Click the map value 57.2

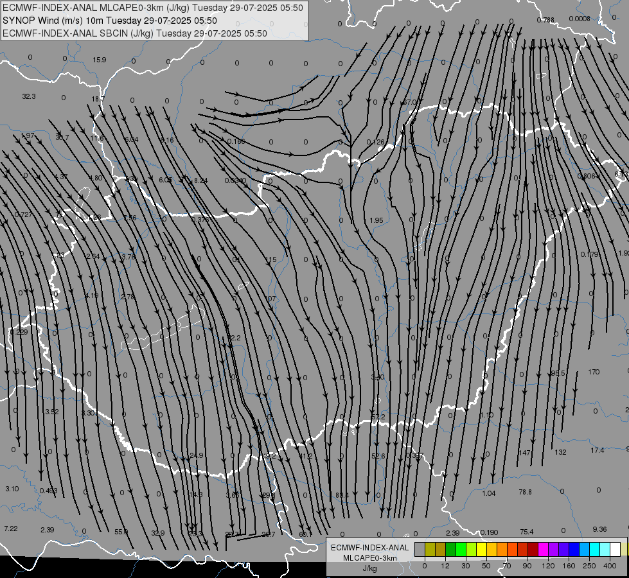tap(378, 417)
